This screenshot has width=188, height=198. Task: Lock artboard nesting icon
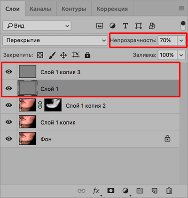pyautogui.click(x=76, y=55)
